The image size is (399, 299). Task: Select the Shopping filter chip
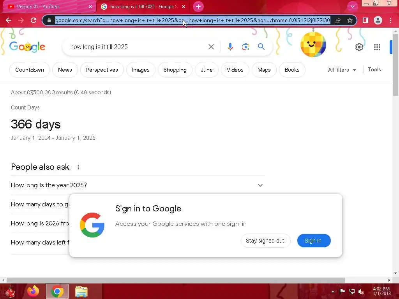click(x=175, y=70)
